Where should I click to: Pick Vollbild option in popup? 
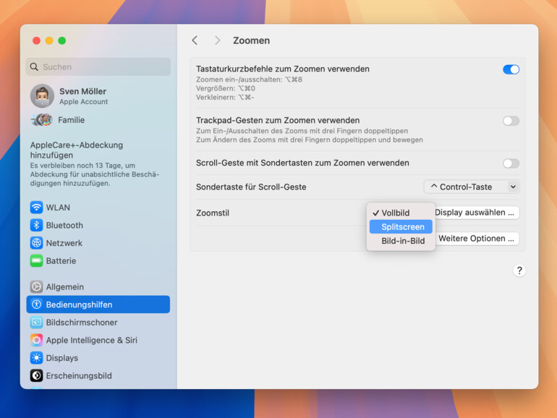click(395, 213)
